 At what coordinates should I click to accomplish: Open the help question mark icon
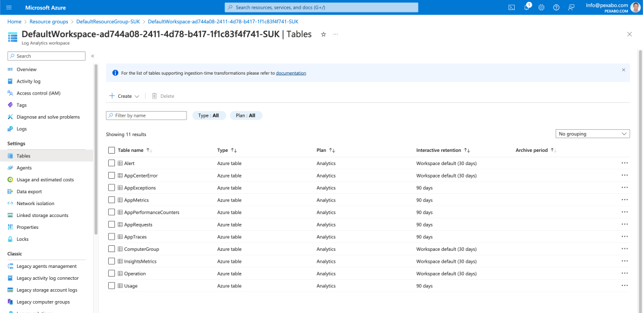click(x=556, y=8)
